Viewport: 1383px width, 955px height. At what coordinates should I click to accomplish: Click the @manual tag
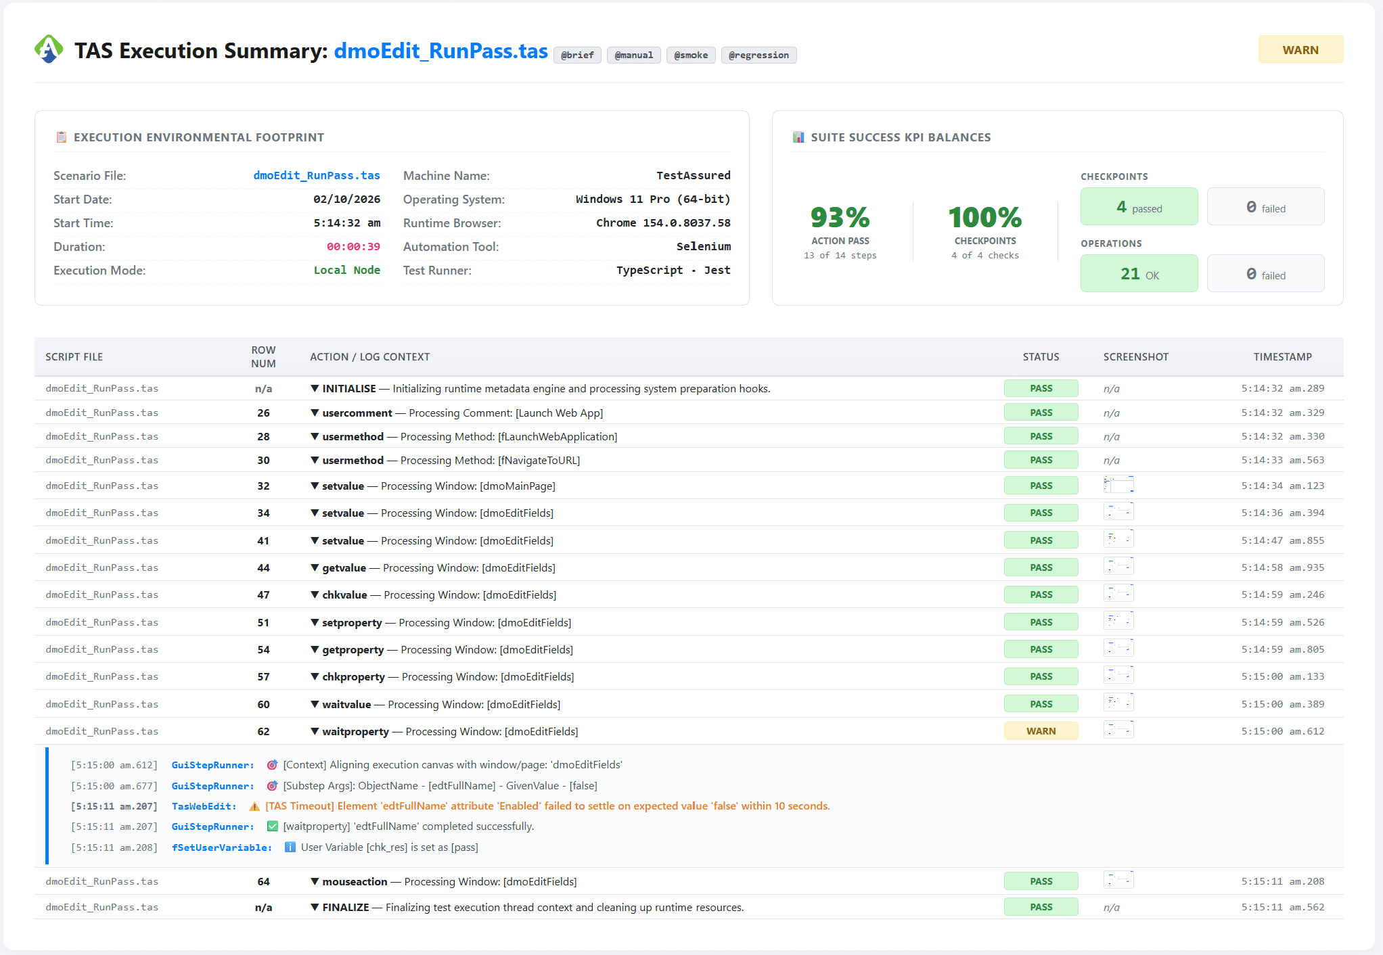coord(634,55)
